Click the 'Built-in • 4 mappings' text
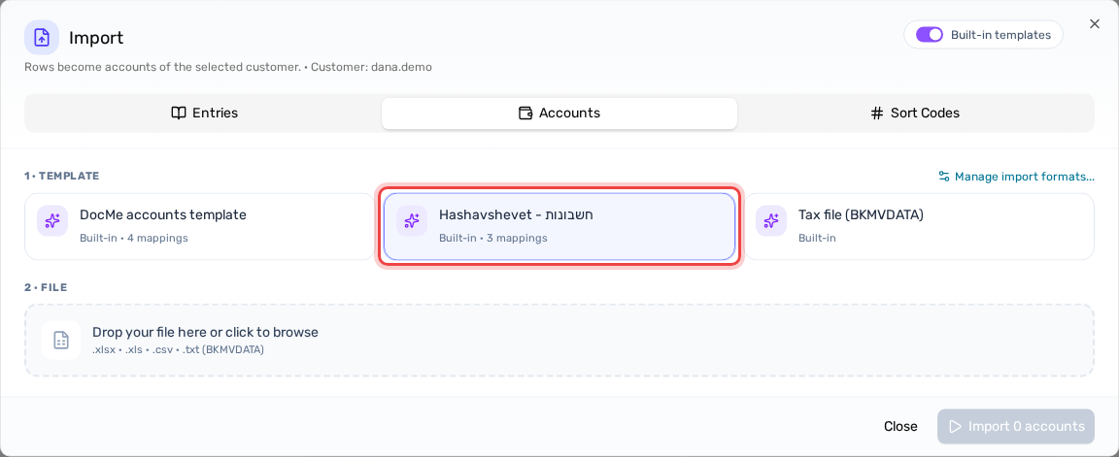The width and height of the screenshot is (1119, 457). (x=133, y=238)
